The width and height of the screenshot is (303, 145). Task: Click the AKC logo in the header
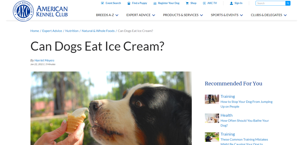41,11
